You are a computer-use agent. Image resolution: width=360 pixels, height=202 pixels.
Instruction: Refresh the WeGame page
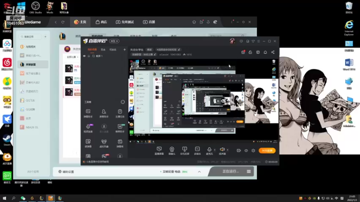point(63,22)
